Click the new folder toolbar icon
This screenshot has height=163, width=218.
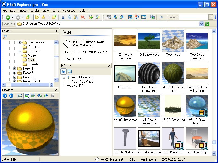(54, 17)
